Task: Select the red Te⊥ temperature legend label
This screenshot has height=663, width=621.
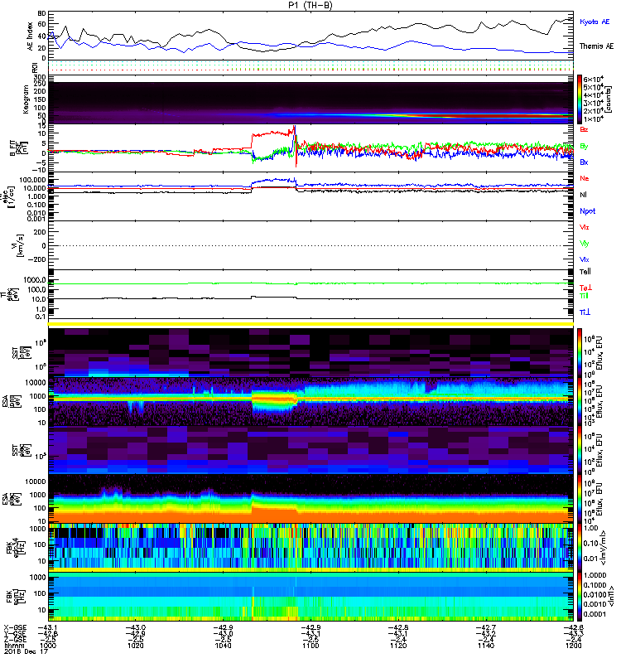Action: pos(585,288)
